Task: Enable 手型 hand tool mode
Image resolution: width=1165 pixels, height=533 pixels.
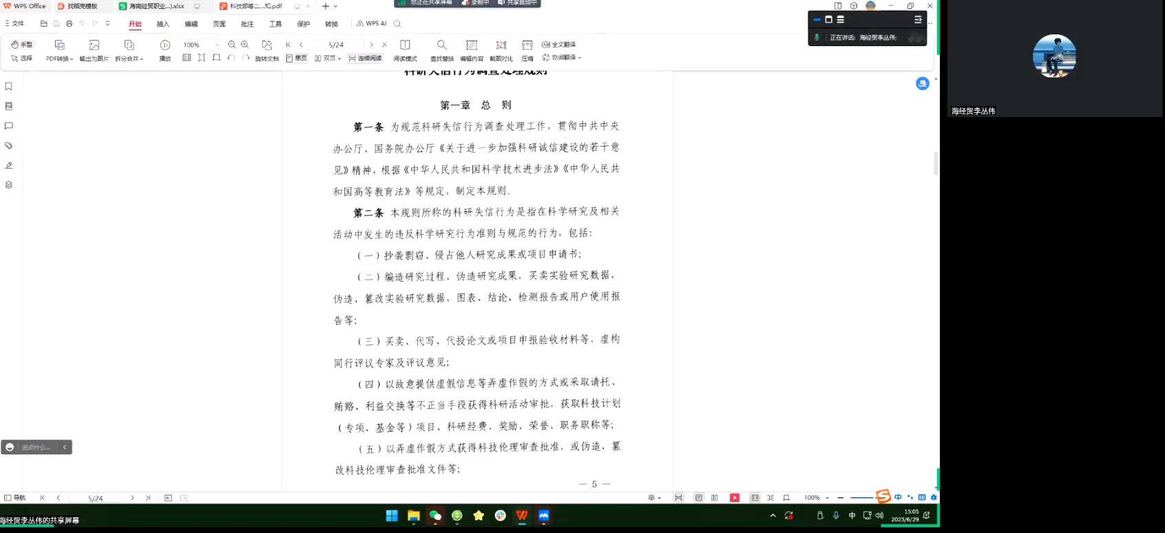Action: pyautogui.click(x=22, y=45)
